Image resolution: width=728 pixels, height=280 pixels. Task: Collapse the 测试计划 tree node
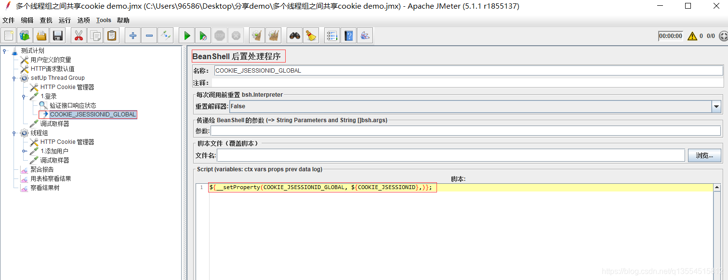pyautogui.click(x=5, y=51)
